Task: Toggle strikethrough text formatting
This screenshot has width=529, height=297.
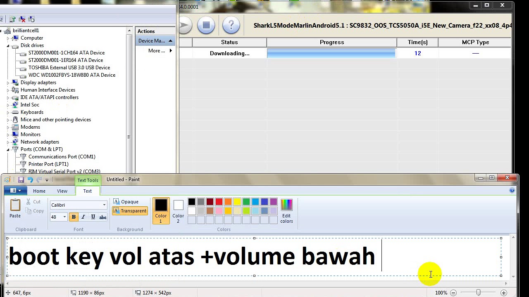Action: coord(103,217)
